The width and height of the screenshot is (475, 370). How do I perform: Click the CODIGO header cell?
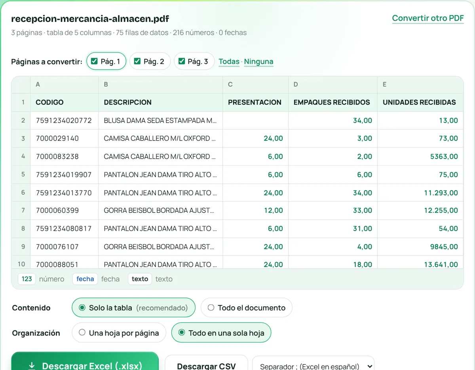pos(65,102)
